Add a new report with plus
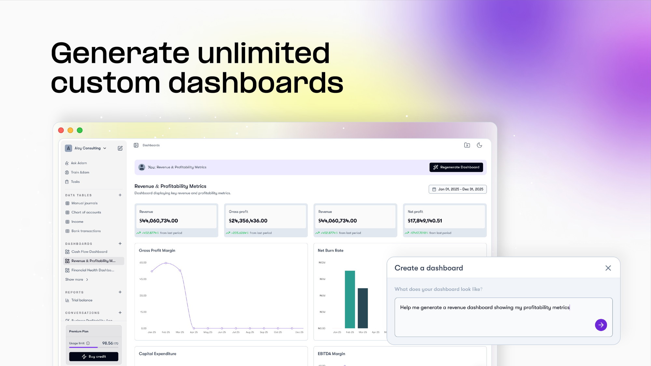The height and width of the screenshot is (366, 651). (120, 292)
